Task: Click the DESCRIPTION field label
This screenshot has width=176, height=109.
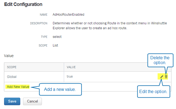Action: point(39,23)
